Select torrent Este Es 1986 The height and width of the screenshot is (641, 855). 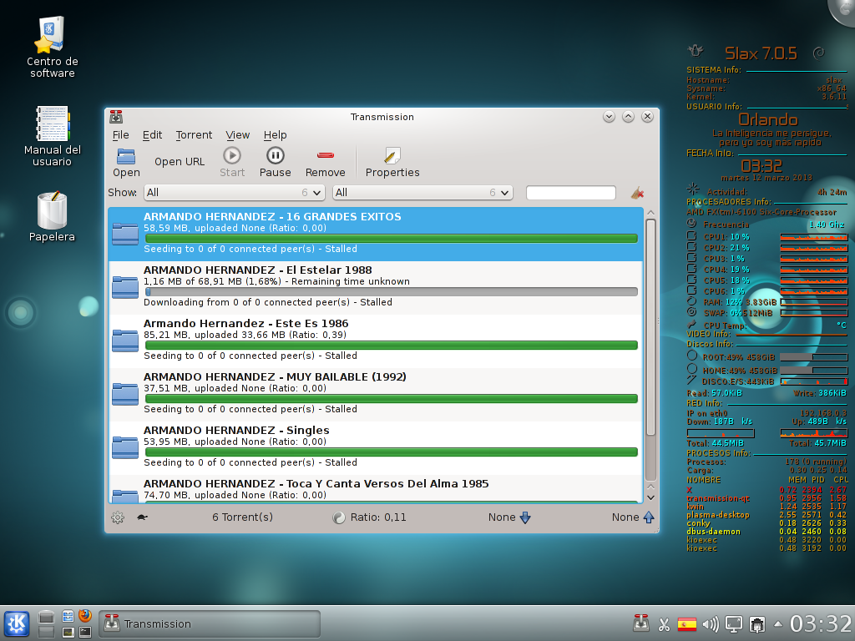coord(376,341)
